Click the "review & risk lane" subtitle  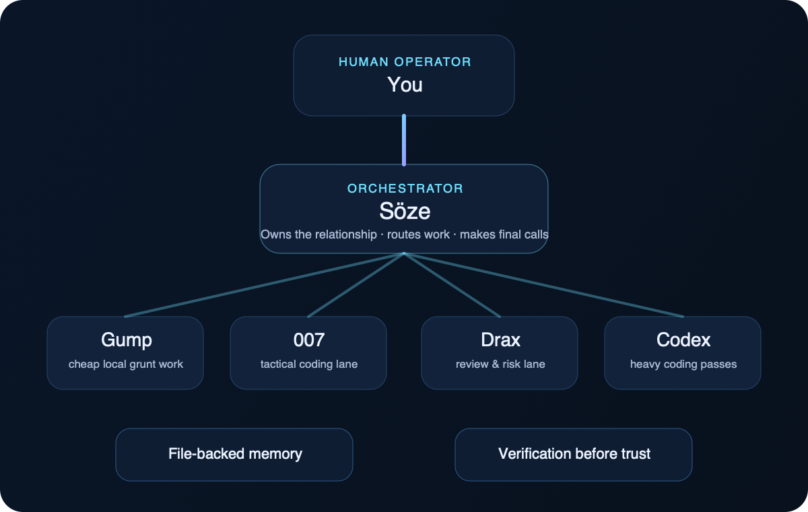pyautogui.click(x=500, y=364)
